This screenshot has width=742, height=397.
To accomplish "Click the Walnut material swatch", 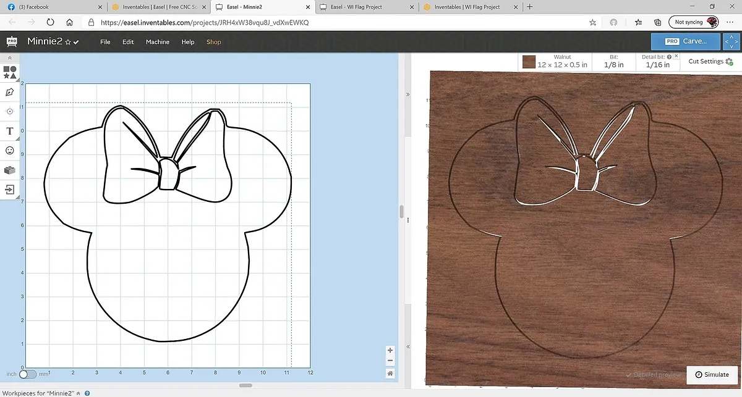I will [529, 62].
